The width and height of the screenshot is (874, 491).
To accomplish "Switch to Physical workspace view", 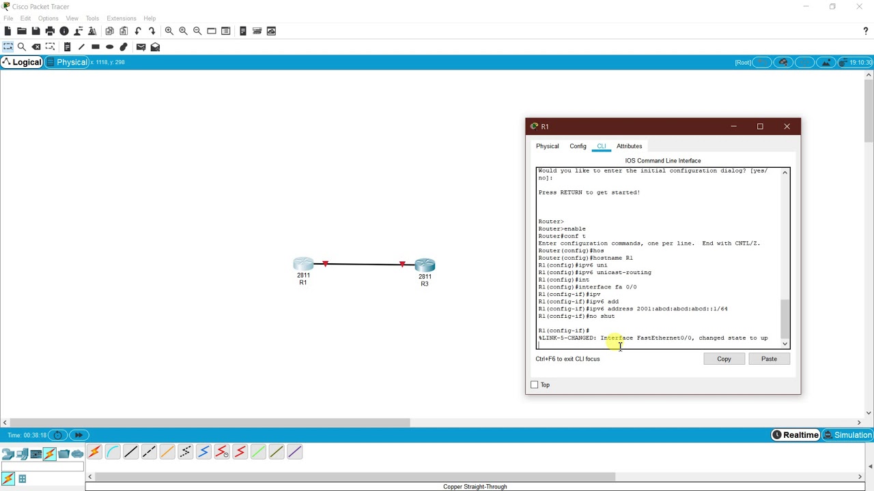I will pos(67,62).
